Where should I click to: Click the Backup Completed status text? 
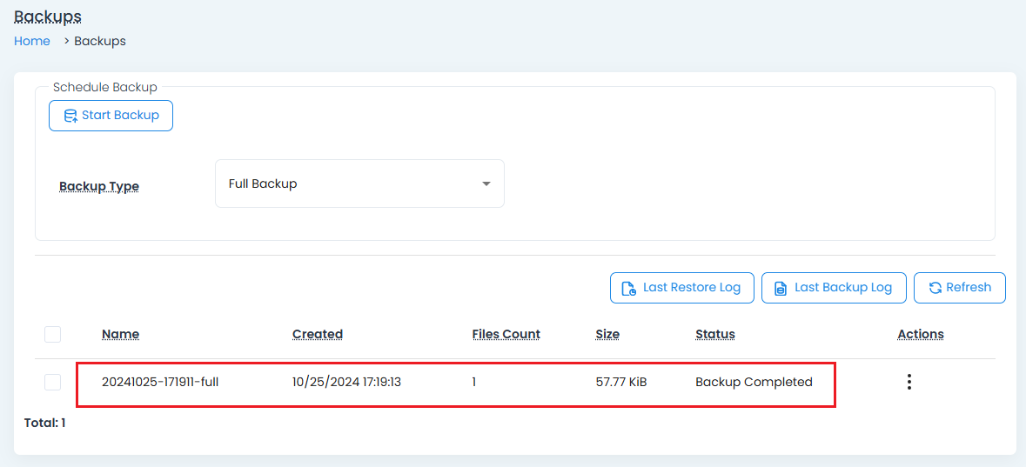(x=754, y=382)
